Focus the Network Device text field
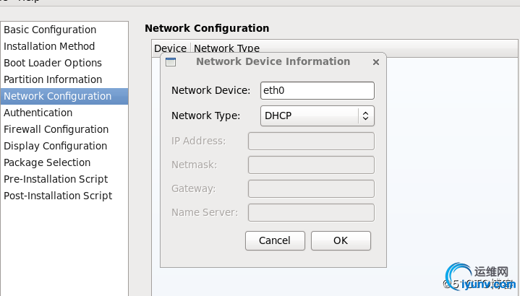 (x=317, y=90)
